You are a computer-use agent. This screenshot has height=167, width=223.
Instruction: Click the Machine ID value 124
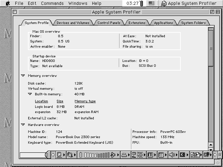(x=59, y=132)
